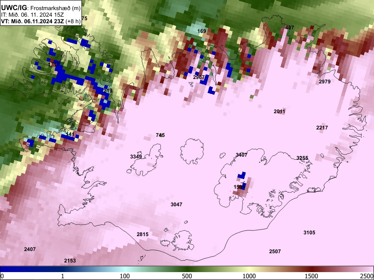Click the 2500 mark on color scale
374x280 pixels.
coord(367,276)
